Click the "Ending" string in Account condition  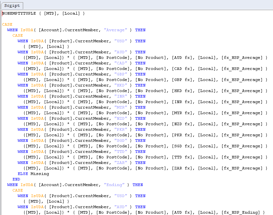point(114,185)
